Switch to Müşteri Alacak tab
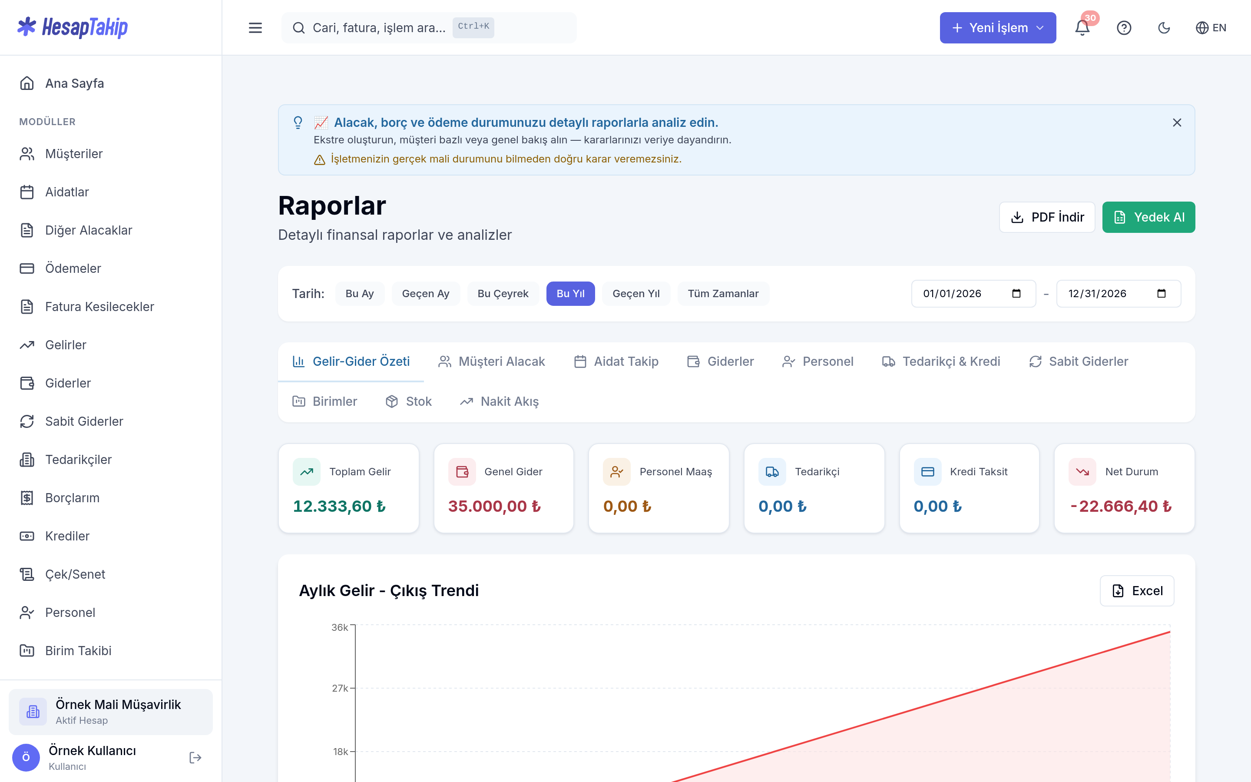The width and height of the screenshot is (1251, 782). tap(492, 361)
